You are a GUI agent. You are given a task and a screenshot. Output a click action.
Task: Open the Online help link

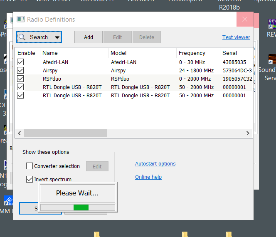tap(148, 177)
